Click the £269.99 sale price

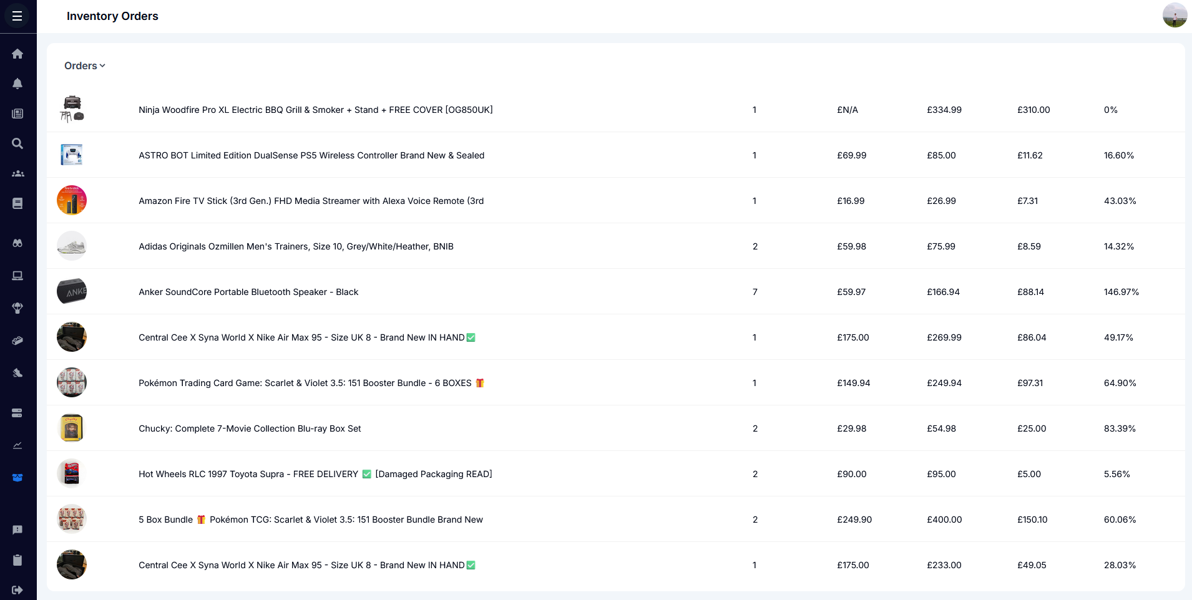tap(944, 337)
